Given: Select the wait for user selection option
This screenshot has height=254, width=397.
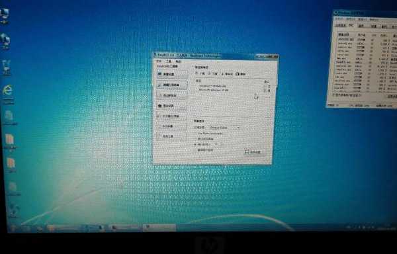Looking at the screenshot, I should click(x=204, y=150).
